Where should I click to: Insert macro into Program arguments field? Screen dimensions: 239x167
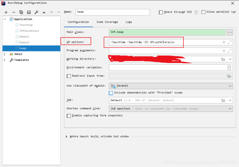pos(224,51)
